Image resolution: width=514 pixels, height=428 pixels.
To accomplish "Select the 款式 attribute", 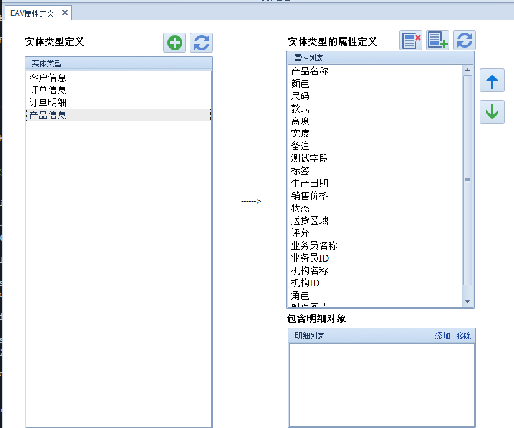I will tap(375, 108).
